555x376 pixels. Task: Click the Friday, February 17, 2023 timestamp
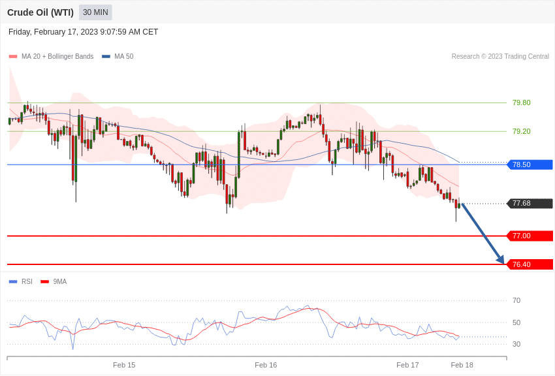point(83,32)
